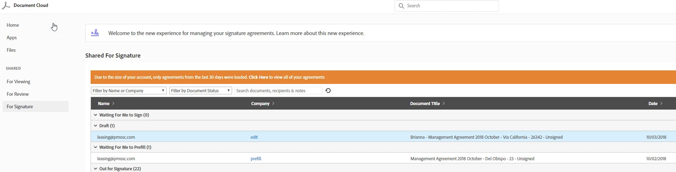Viewport: 676px width, 172px height.
Task: Open Home in the sidebar
Action: point(13,25)
